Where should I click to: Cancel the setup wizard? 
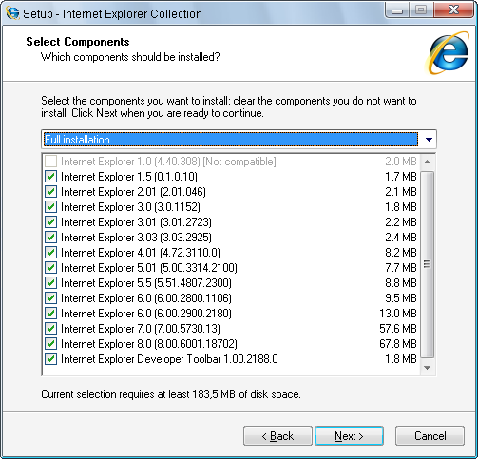click(x=430, y=436)
